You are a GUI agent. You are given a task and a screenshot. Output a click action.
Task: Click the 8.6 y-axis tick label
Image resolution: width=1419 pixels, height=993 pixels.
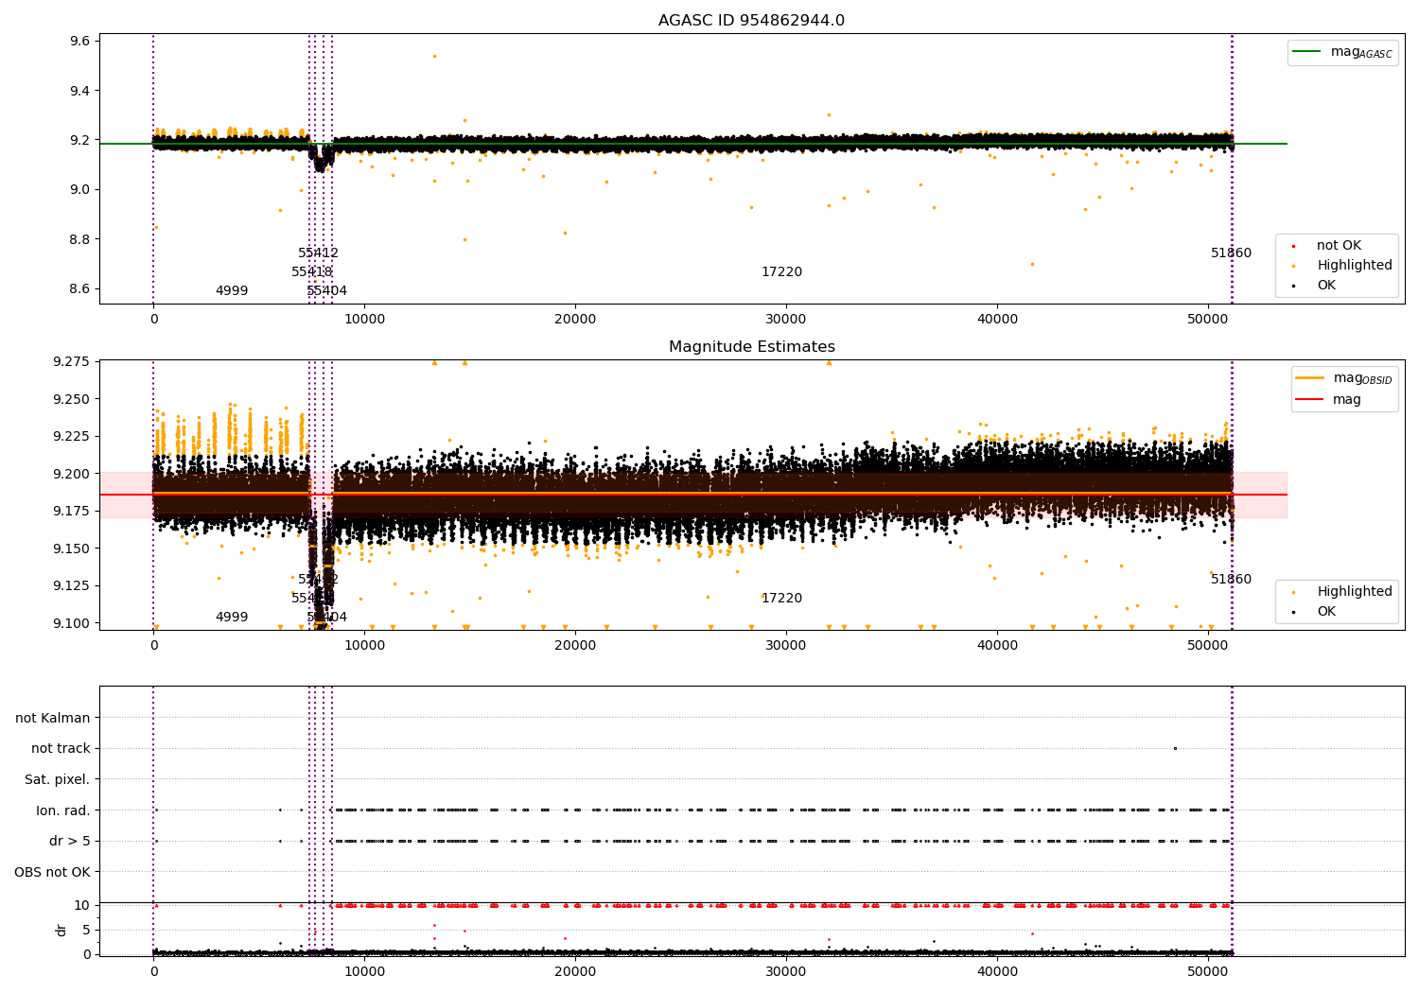tap(79, 288)
